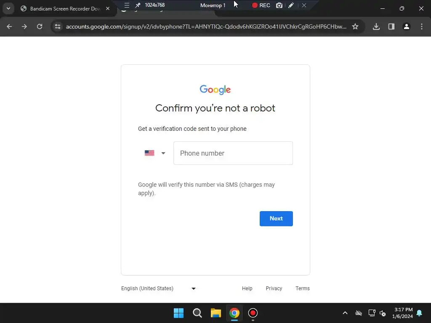Change the 1024x768 recording size
The height and width of the screenshot is (323, 431).
click(x=155, y=5)
